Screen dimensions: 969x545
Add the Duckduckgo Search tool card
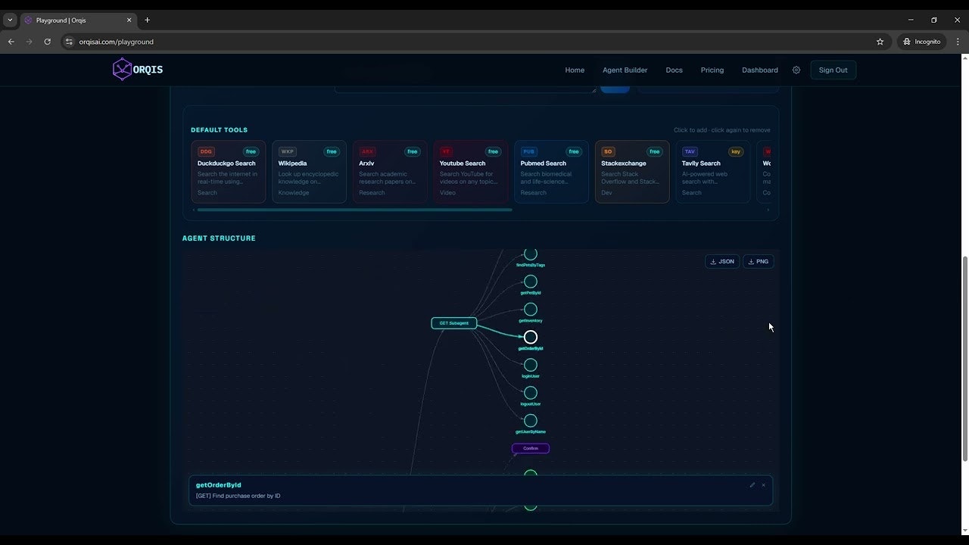pos(229,172)
